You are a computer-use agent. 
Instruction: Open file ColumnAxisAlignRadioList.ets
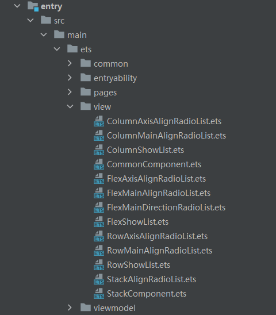pos(164,121)
